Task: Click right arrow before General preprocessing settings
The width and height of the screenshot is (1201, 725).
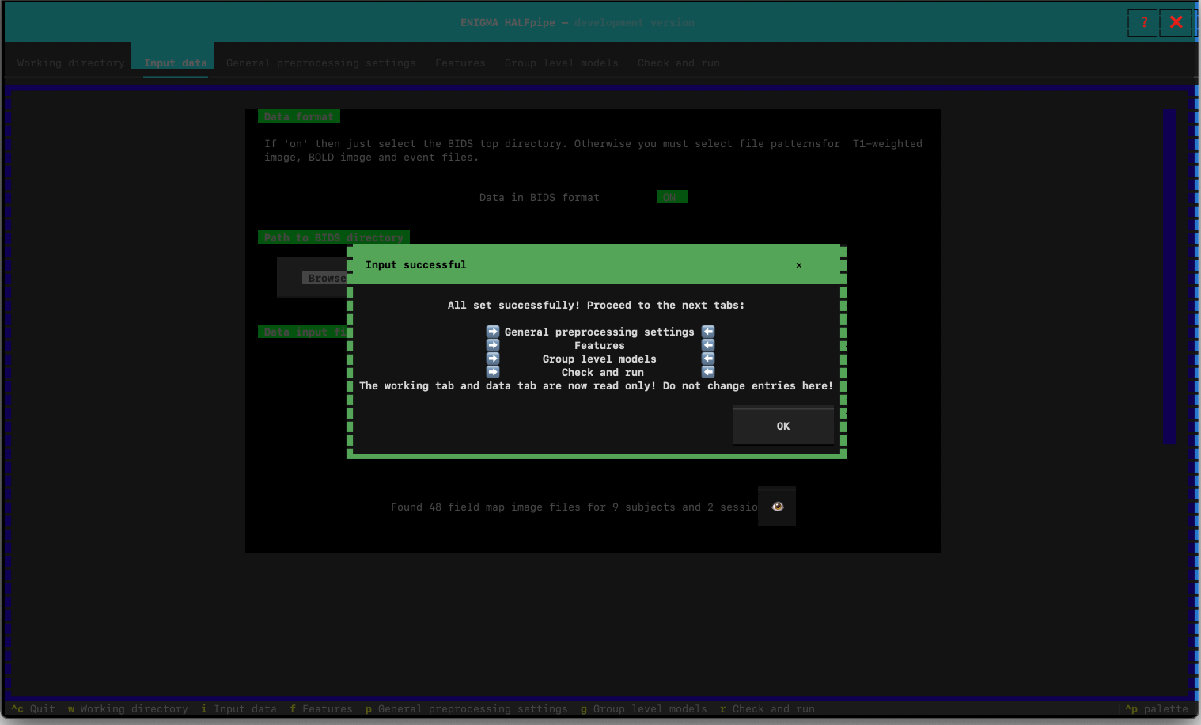Action: [493, 332]
